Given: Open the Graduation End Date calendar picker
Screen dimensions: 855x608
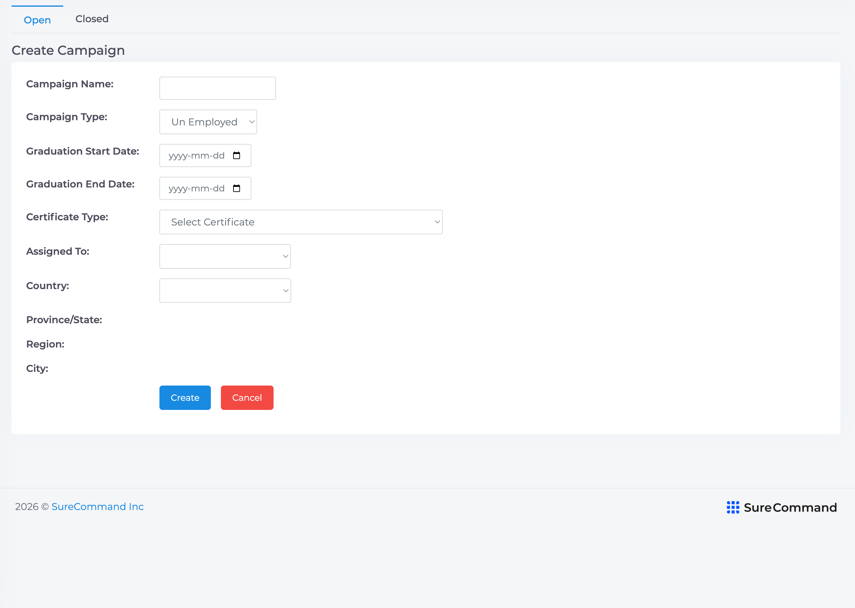Looking at the screenshot, I should click(x=236, y=188).
